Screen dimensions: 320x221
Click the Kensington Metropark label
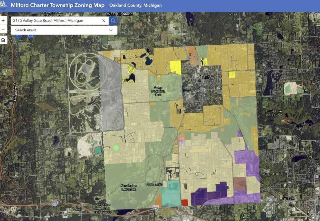(x=128, y=187)
